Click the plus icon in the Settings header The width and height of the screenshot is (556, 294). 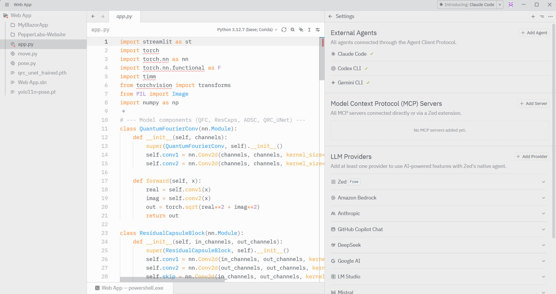(x=533, y=17)
